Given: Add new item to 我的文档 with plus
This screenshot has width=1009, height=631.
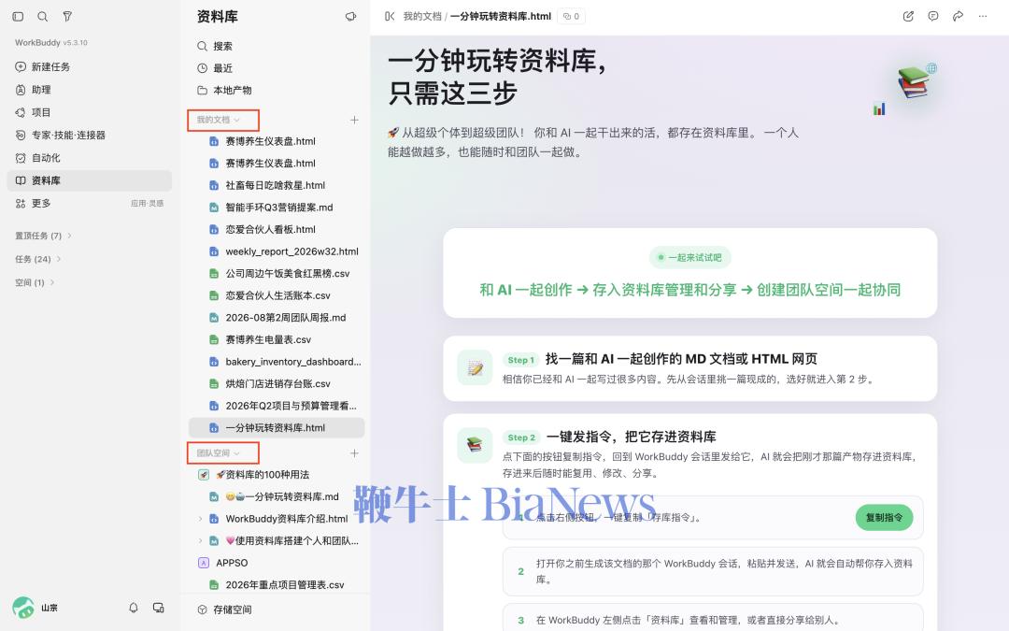Looking at the screenshot, I should (x=354, y=120).
